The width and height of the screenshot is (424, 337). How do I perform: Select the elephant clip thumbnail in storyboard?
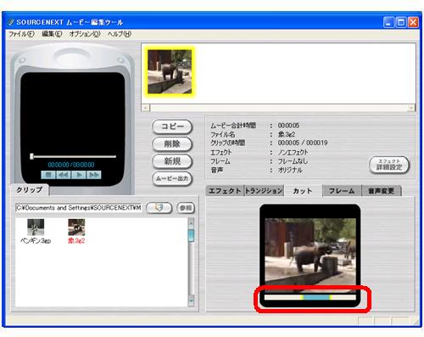pos(170,71)
